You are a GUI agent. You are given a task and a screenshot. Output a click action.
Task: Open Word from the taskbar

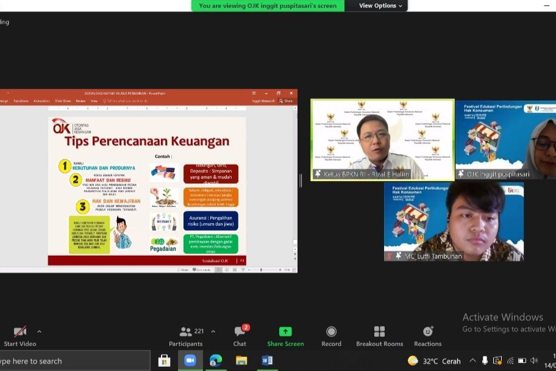[267, 361]
